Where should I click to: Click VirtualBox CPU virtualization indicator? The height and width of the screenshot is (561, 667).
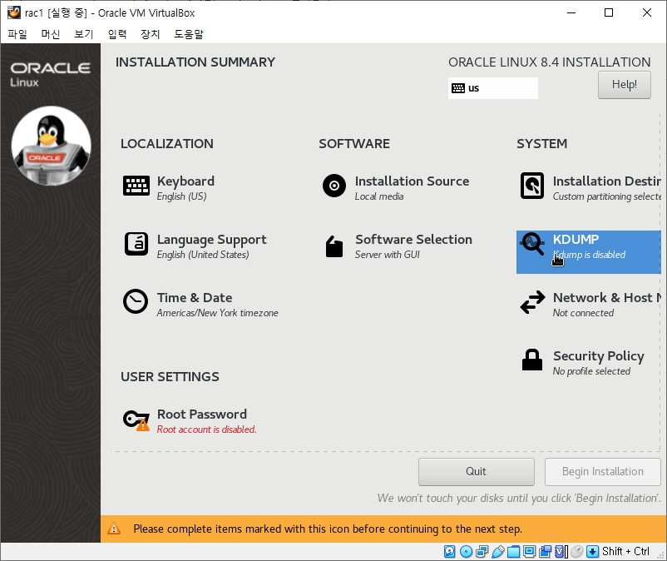pyautogui.click(x=561, y=552)
